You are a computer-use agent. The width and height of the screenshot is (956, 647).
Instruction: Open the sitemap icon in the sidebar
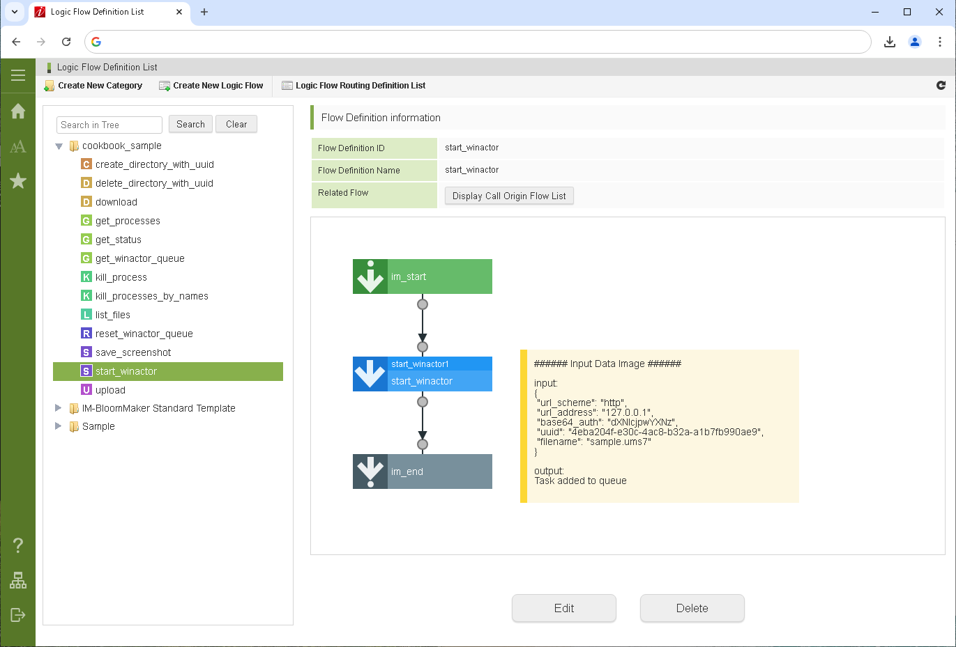(x=18, y=580)
